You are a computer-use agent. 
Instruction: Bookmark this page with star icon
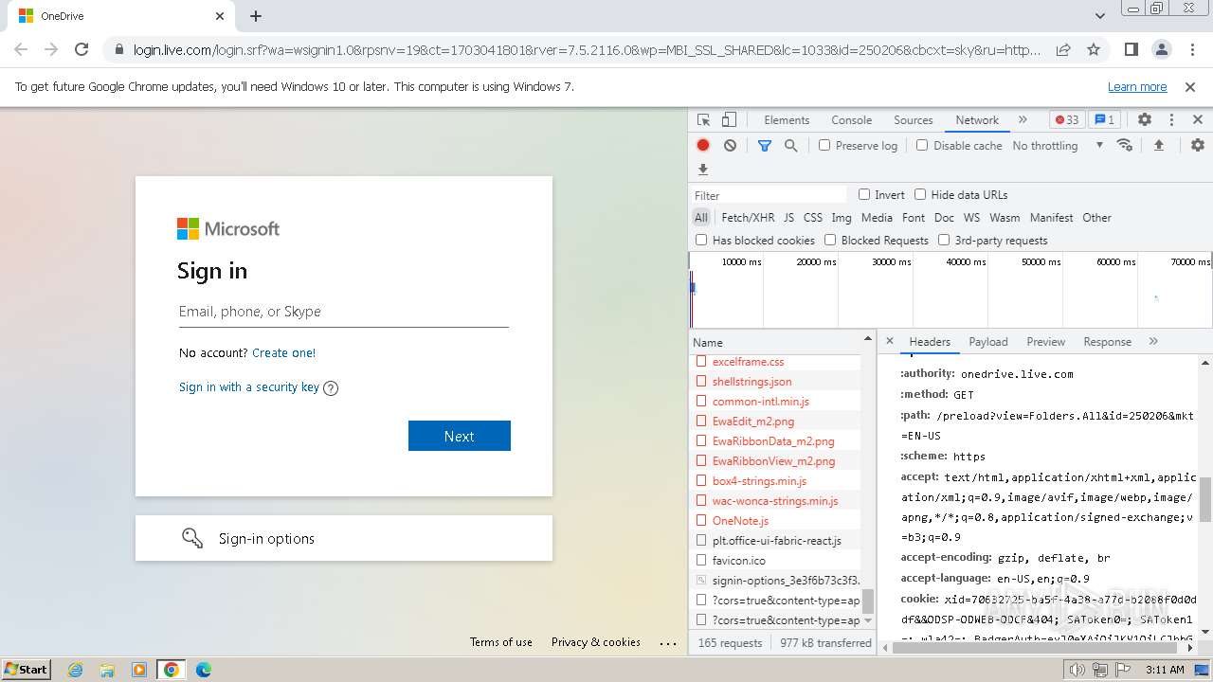pos(1094,49)
